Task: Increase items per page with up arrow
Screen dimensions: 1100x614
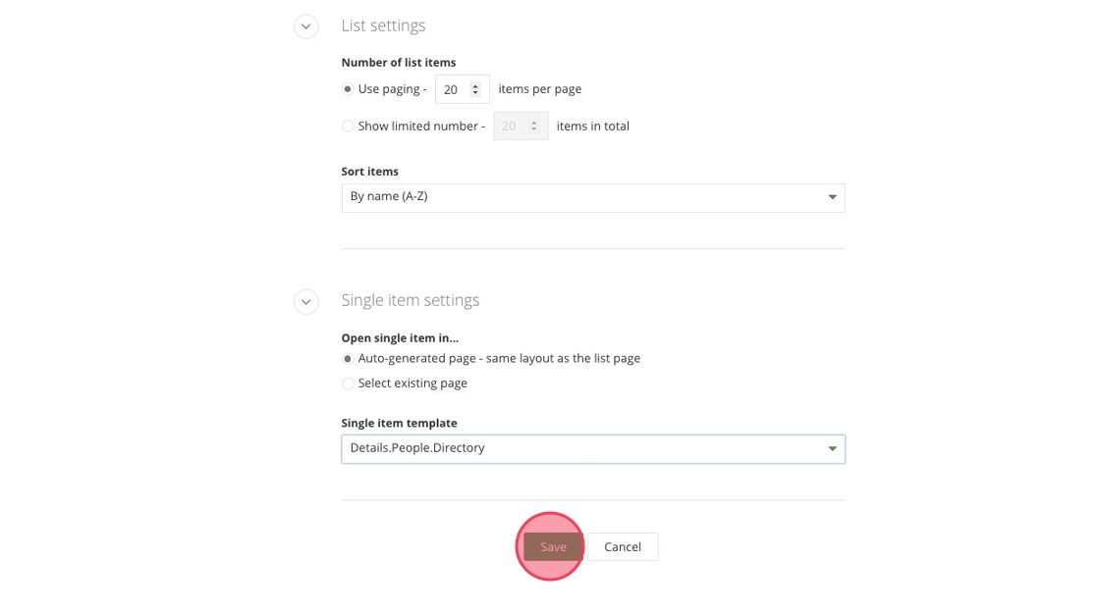Action: 475,85
